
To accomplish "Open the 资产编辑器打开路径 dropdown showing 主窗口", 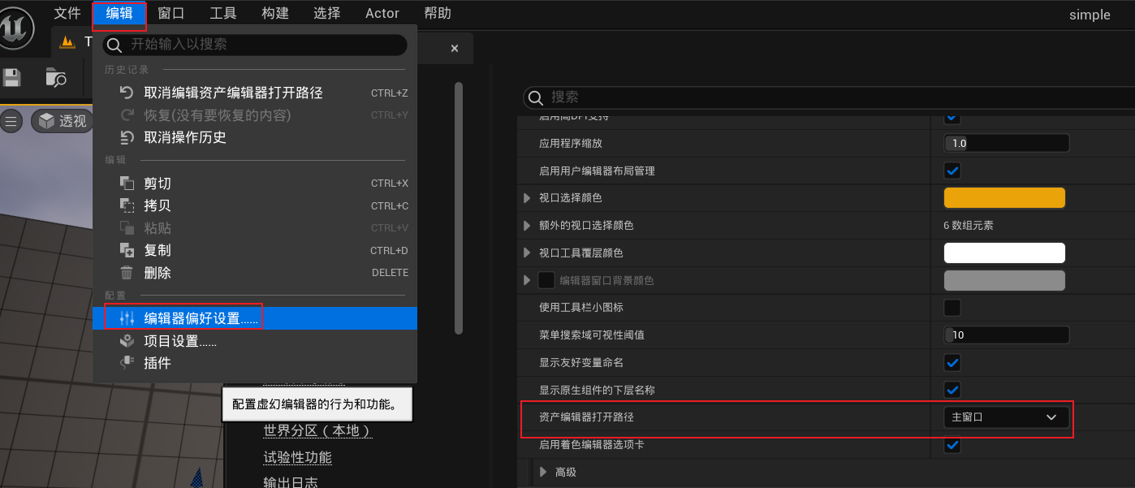I will tap(1005, 417).
